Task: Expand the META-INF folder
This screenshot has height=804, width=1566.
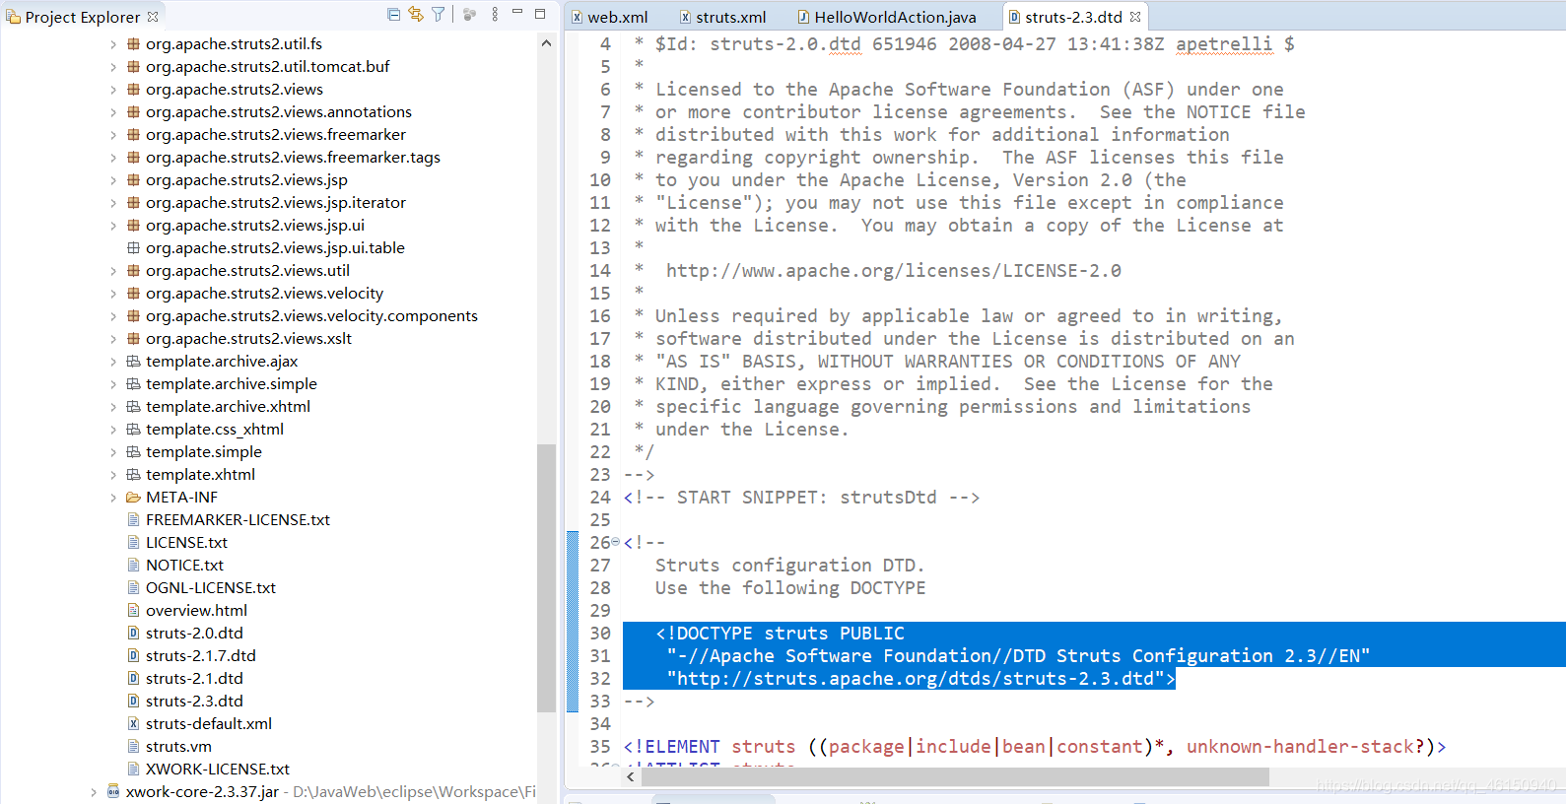Action: tap(113, 498)
